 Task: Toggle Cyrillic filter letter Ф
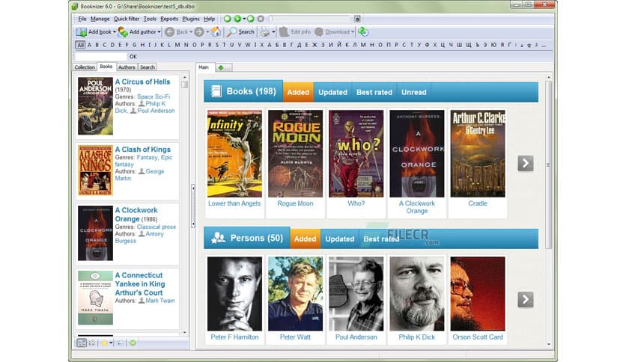click(x=427, y=45)
